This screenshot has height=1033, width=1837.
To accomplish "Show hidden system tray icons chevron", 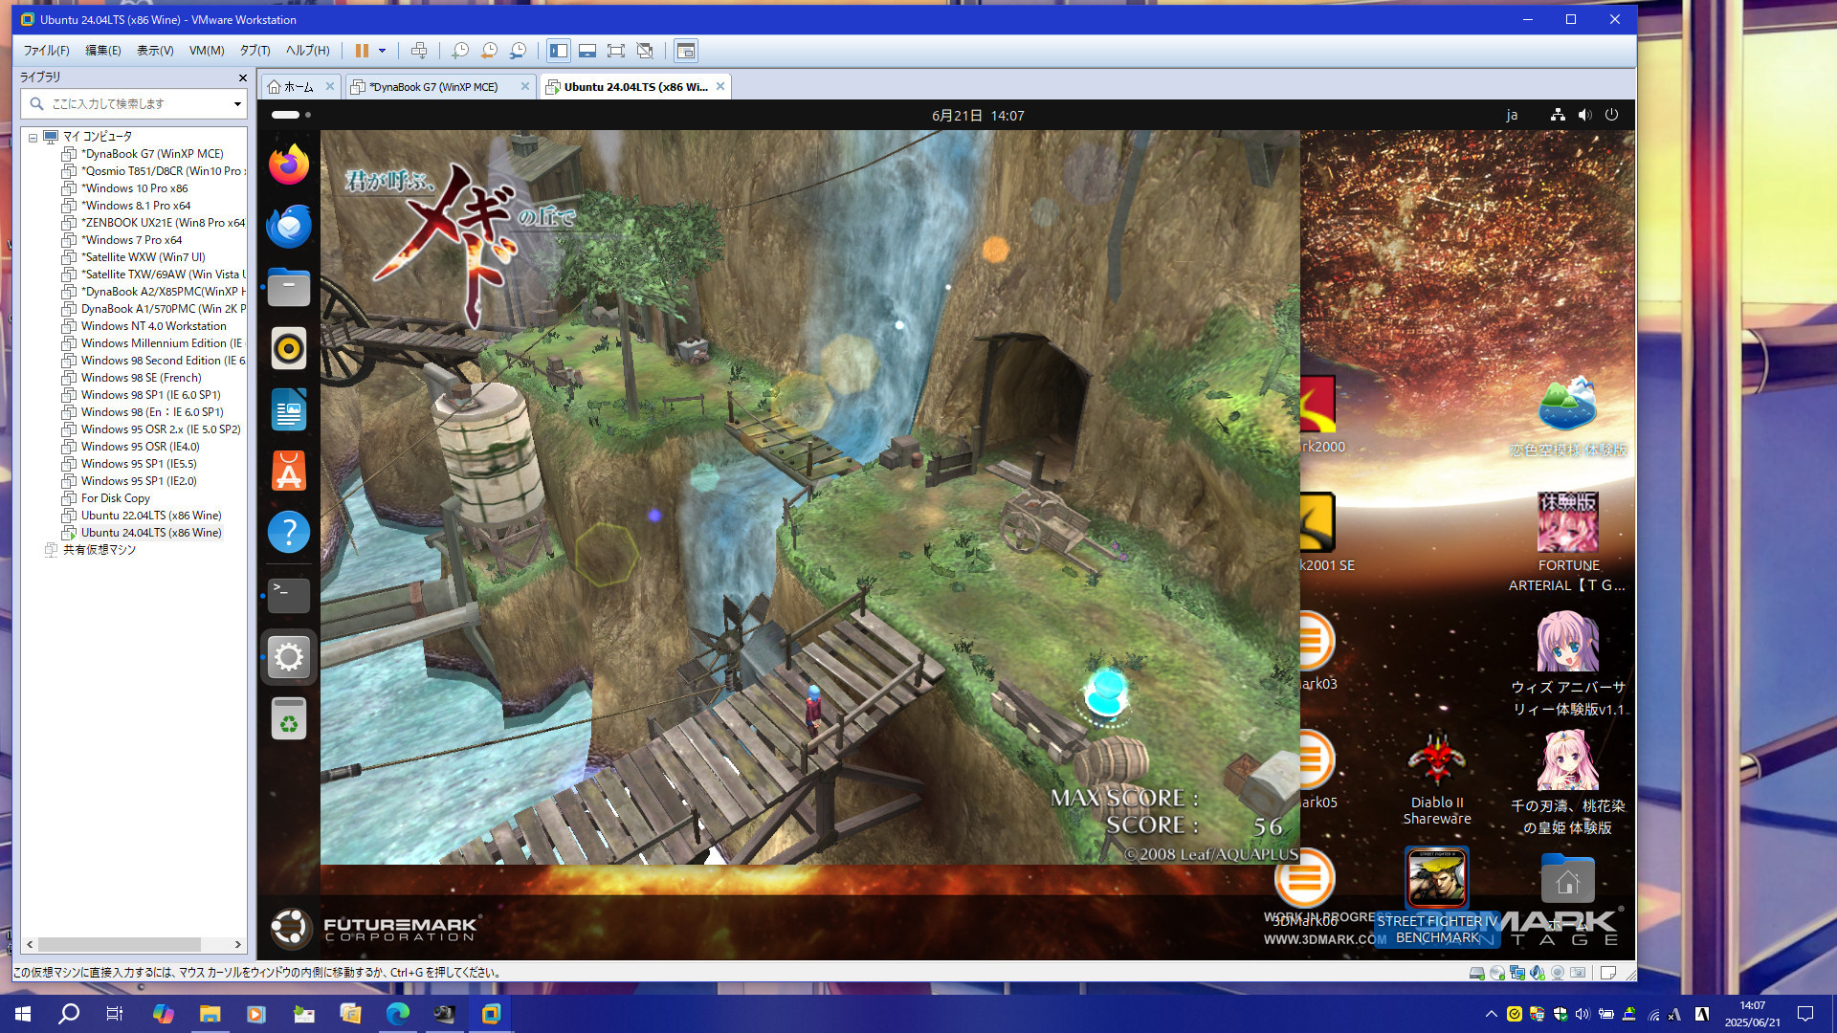I will 1491,1014.
